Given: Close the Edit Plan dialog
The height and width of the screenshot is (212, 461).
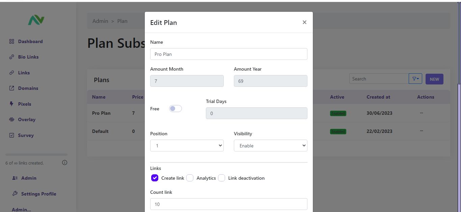Looking at the screenshot, I should pos(304,22).
